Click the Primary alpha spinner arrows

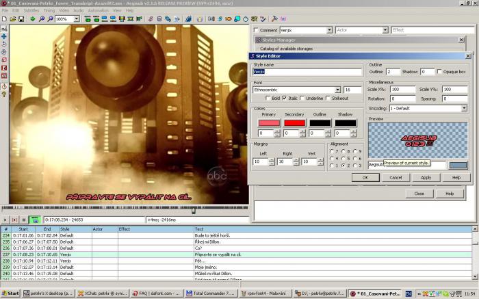click(x=277, y=133)
